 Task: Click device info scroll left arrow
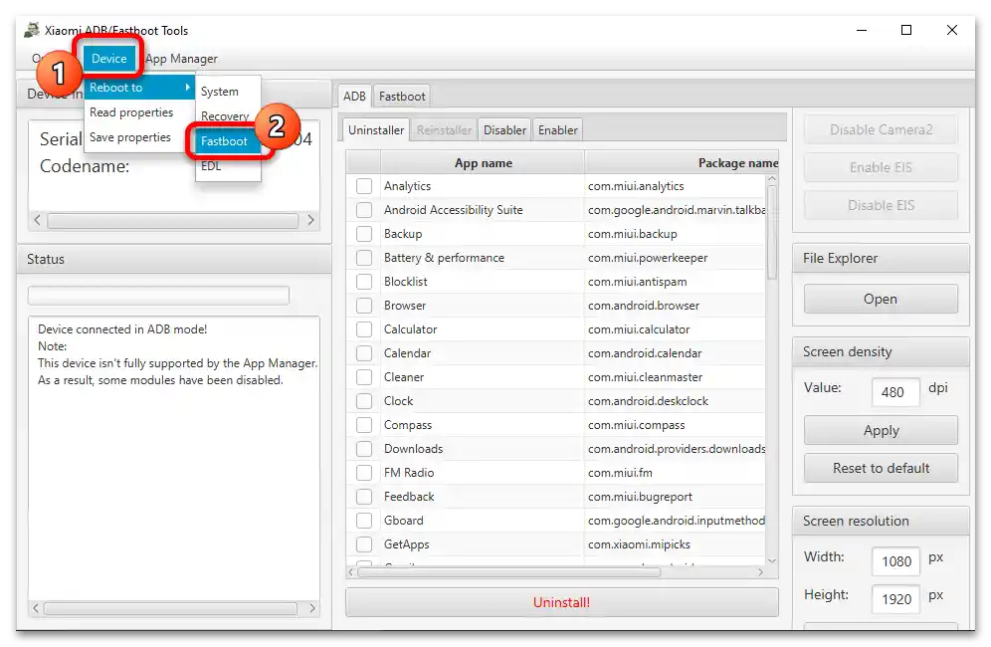point(37,220)
